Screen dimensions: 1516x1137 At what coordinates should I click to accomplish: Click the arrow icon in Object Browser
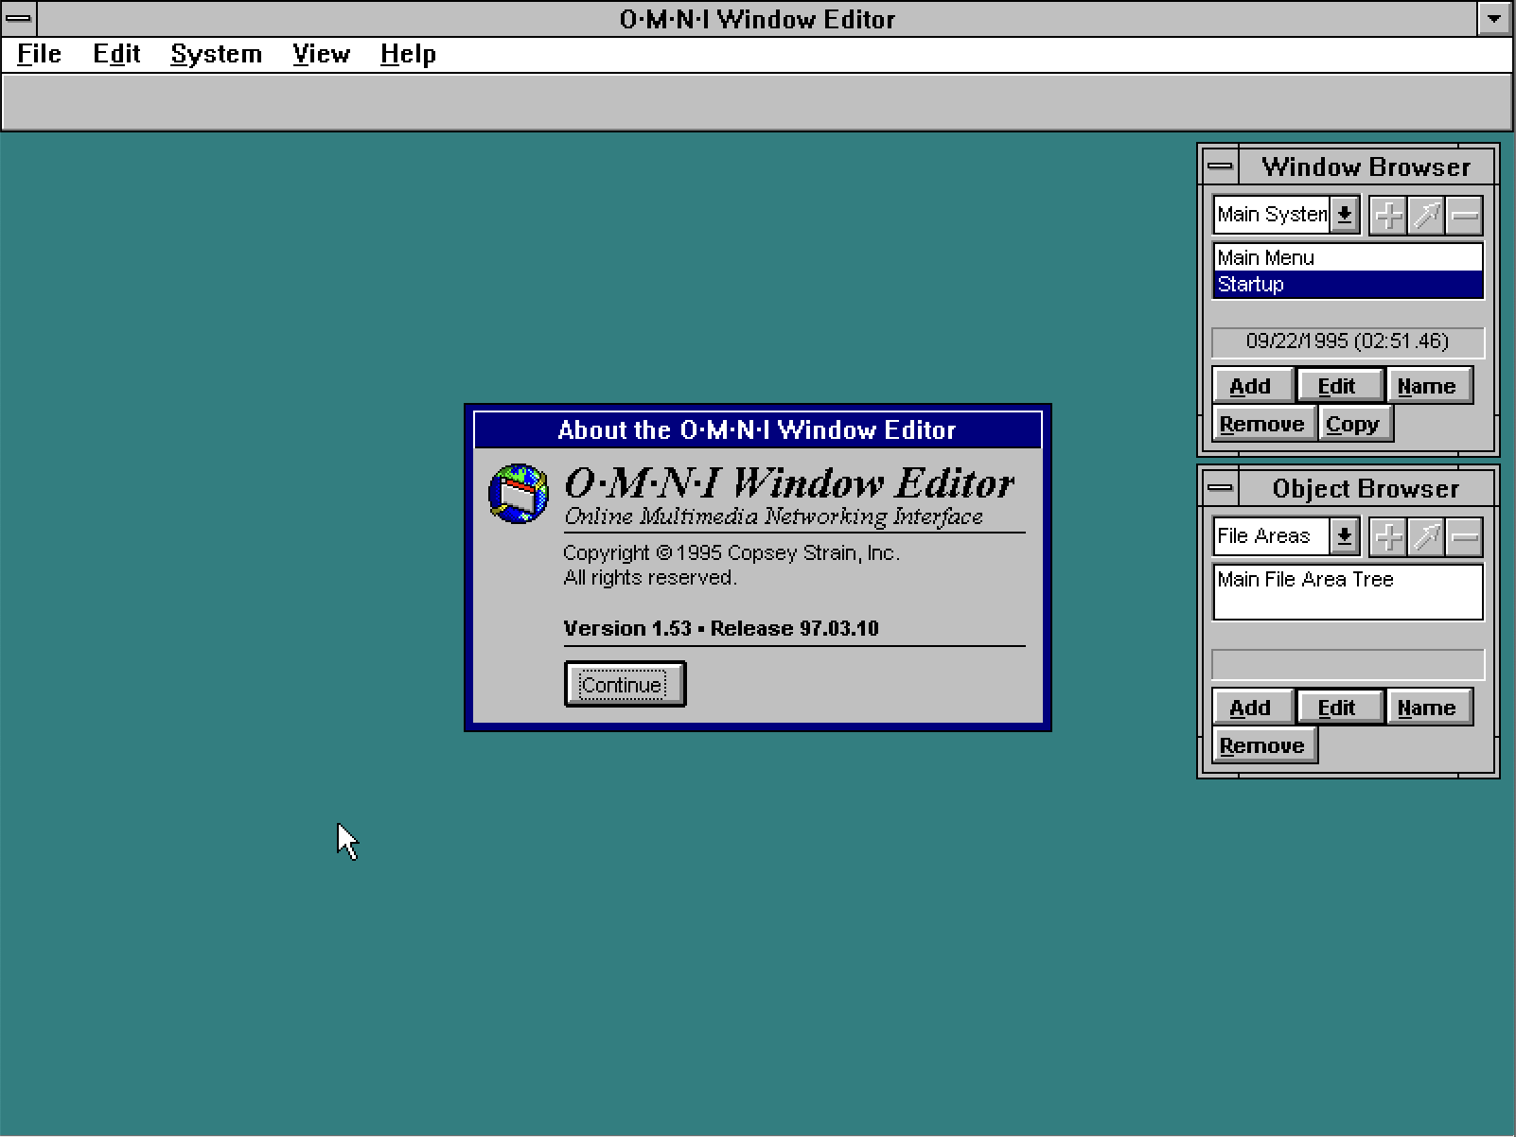(1426, 537)
